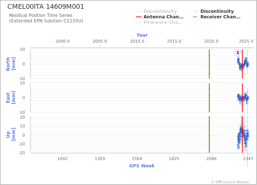Click the red antenna change line in Up plot
The image size is (257, 185).
pos(242,135)
